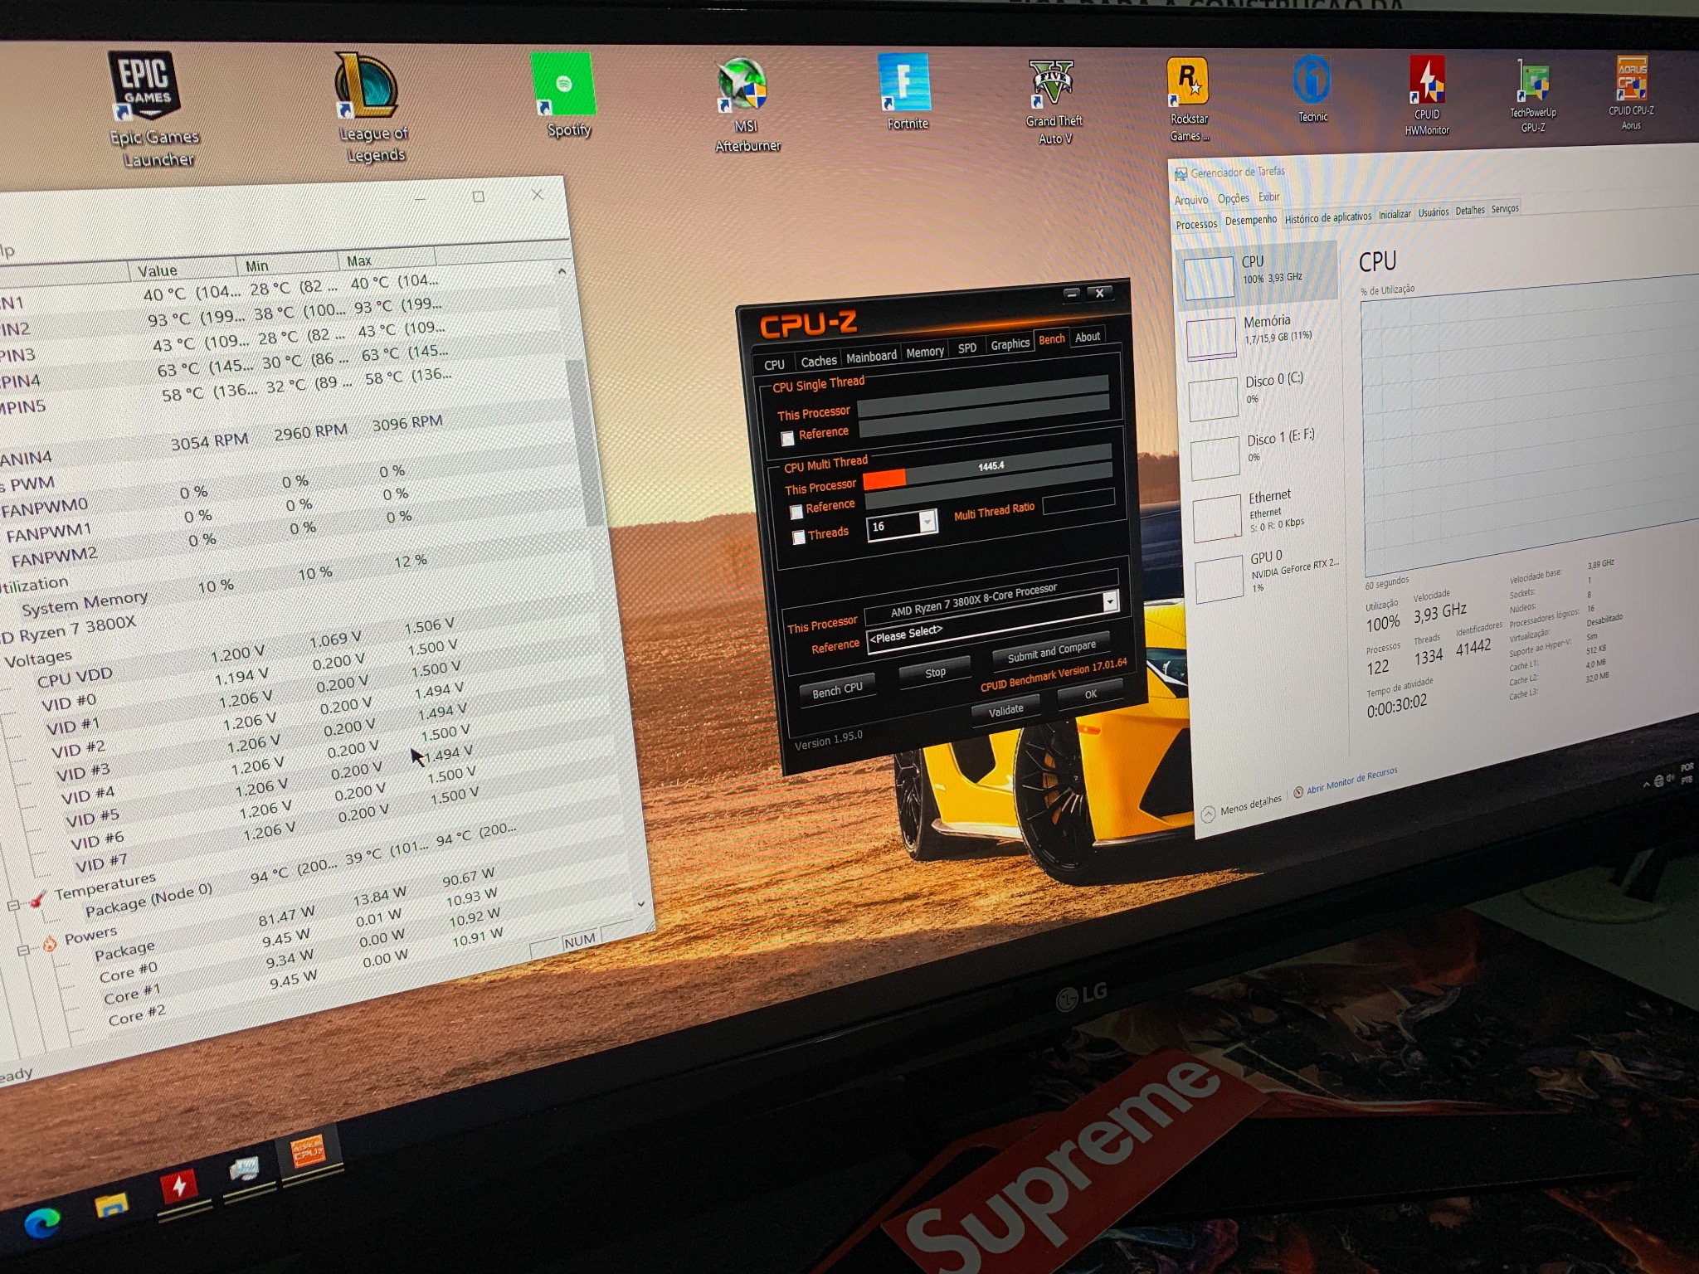This screenshot has height=1274, width=1699.
Task: Switch to the Graphics tab in CPU-Z
Action: pos(1010,343)
